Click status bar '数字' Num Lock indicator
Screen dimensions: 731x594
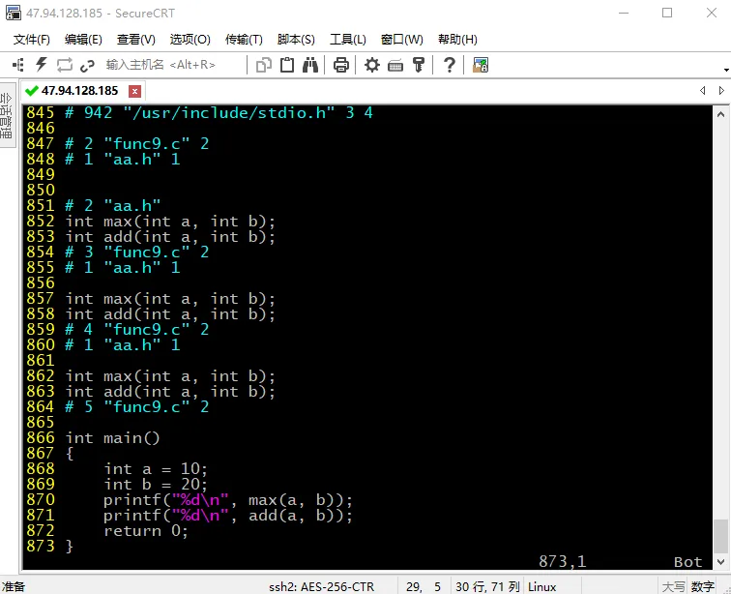click(x=703, y=586)
